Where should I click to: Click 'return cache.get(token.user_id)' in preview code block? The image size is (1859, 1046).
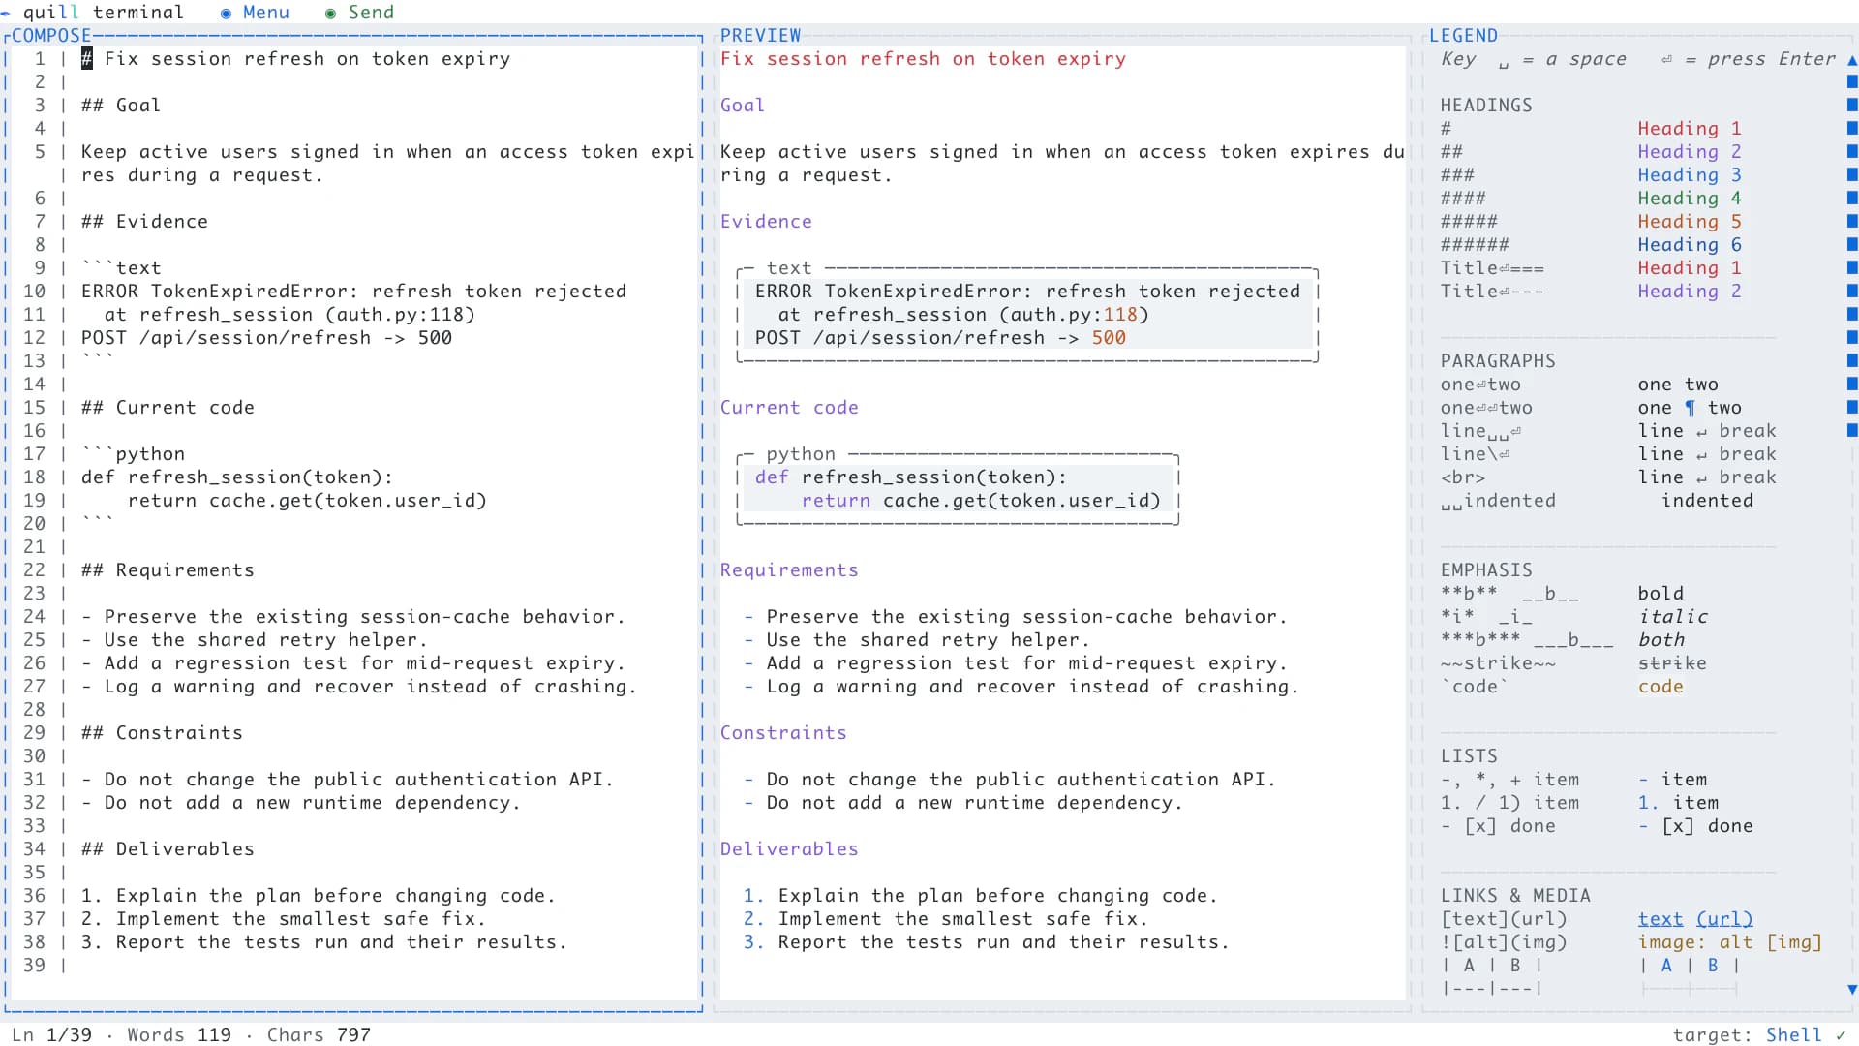981,500
